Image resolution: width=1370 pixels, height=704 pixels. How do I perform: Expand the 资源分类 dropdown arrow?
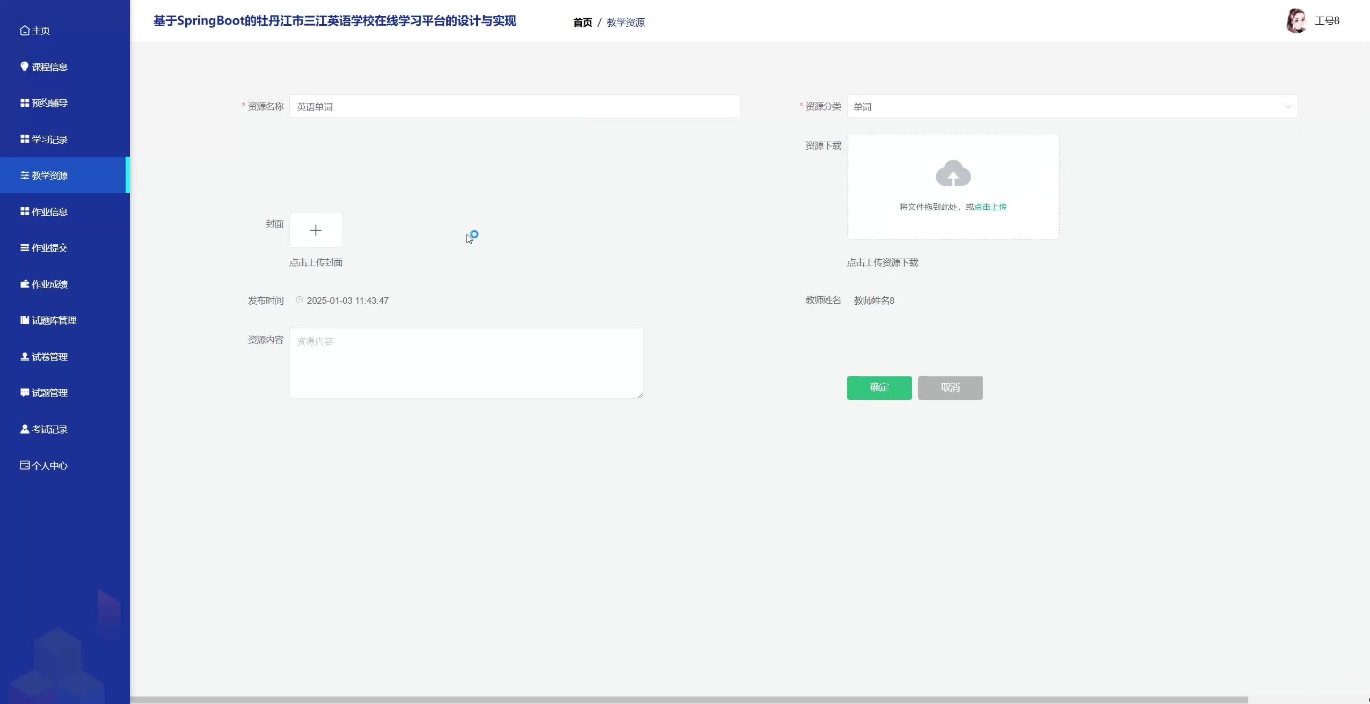1288,107
